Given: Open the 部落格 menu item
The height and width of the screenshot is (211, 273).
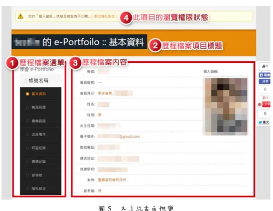Looking at the screenshot, I should tap(37, 175).
